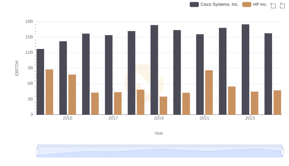The image size is (289, 166).
Task: Click the y-axis label 15B
Action: (x=29, y=37)
